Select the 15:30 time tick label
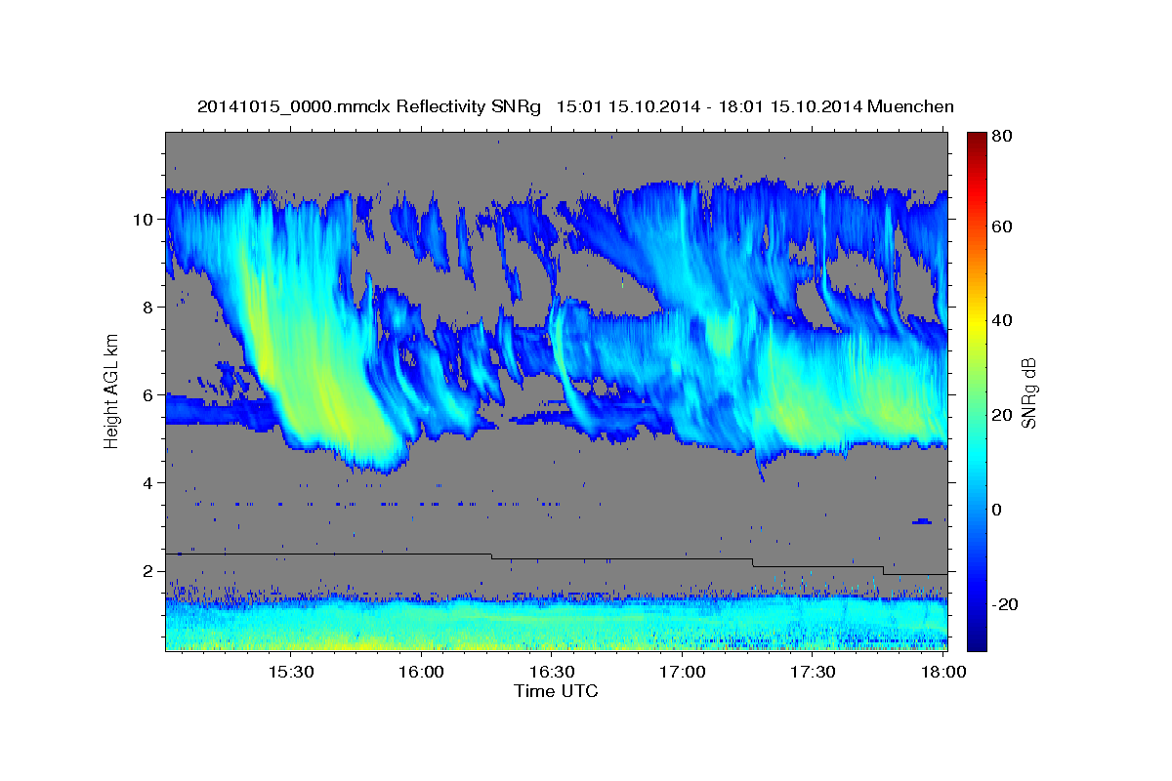Screen dimensions: 1172x781 (290, 673)
